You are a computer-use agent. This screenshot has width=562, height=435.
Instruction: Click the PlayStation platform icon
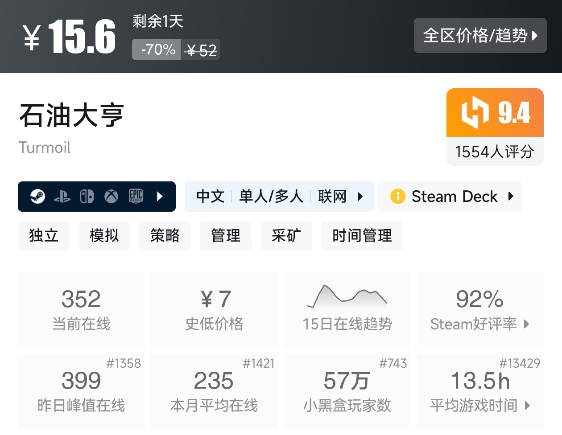(62, 196)
